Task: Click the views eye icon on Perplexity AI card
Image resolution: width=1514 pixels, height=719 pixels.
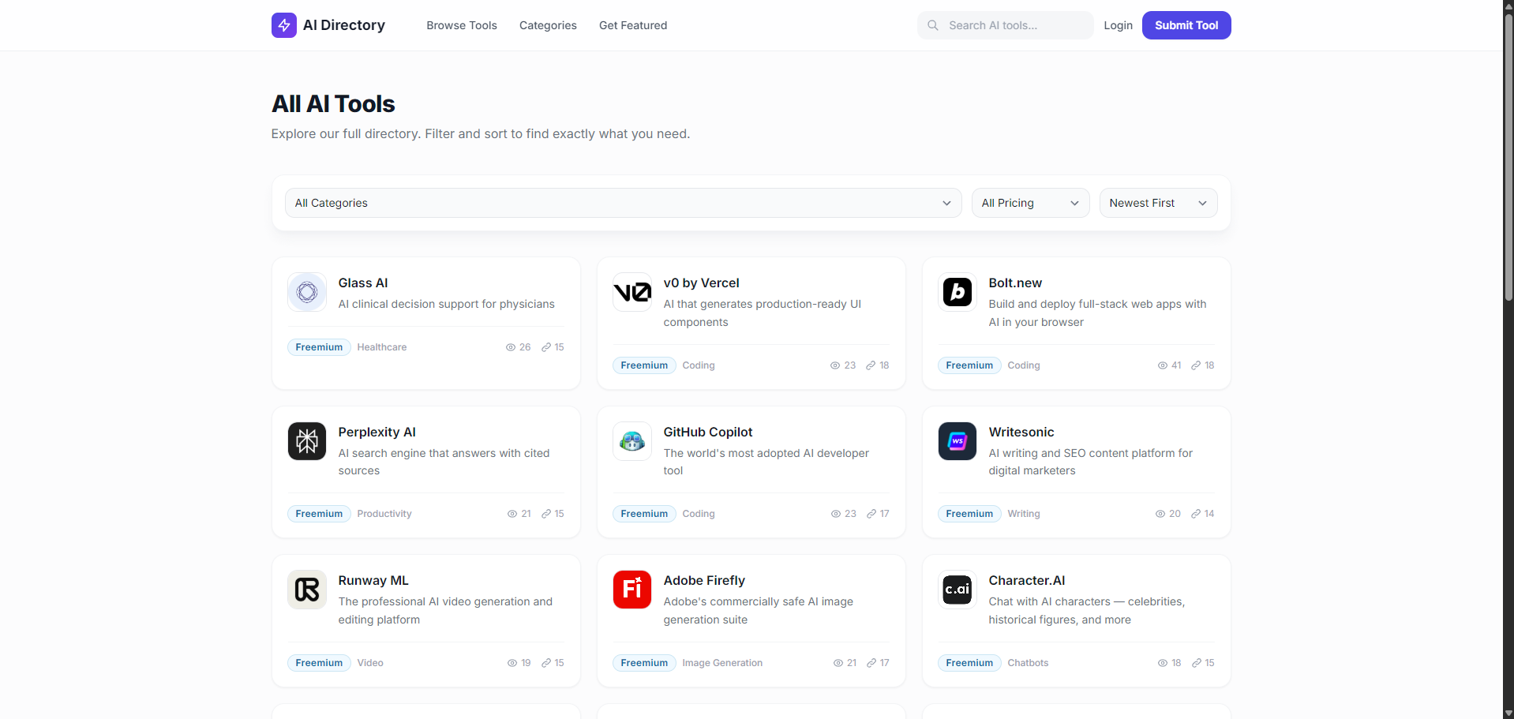Action: [512, 514]
